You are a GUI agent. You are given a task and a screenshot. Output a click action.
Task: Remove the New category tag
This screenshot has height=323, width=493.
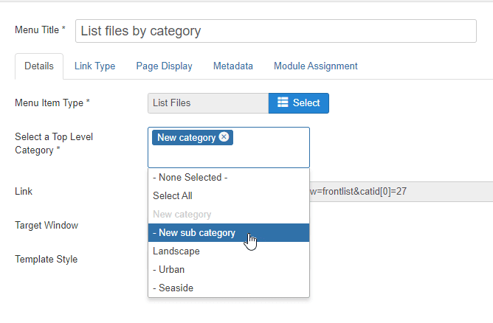coord(224,137)
